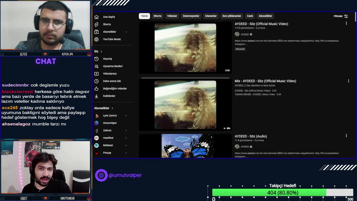The height and width of the screenshot is (201, 357).
Task: Click TAMAM SENSİN - AYDEED mix entry
Action: [x=258, y=94]
